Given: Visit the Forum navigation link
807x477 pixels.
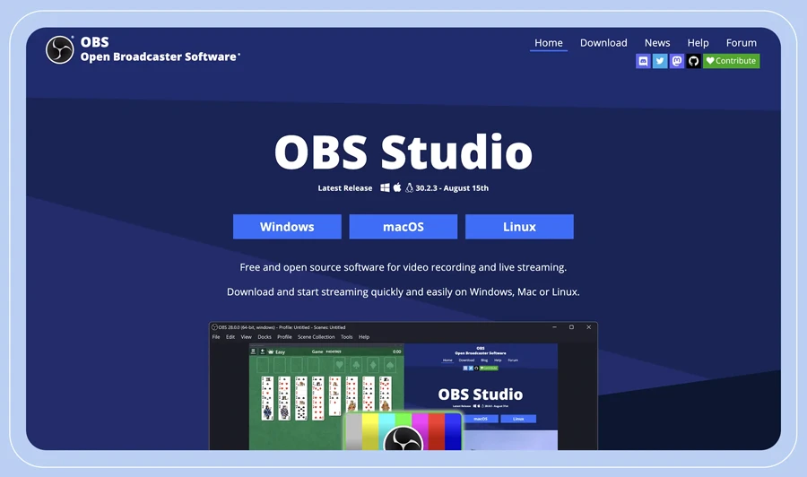Looking at the screenshot, I should click(x=741, y=43).
